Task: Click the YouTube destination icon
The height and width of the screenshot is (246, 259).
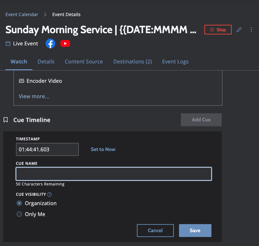Action: (65, 43)
